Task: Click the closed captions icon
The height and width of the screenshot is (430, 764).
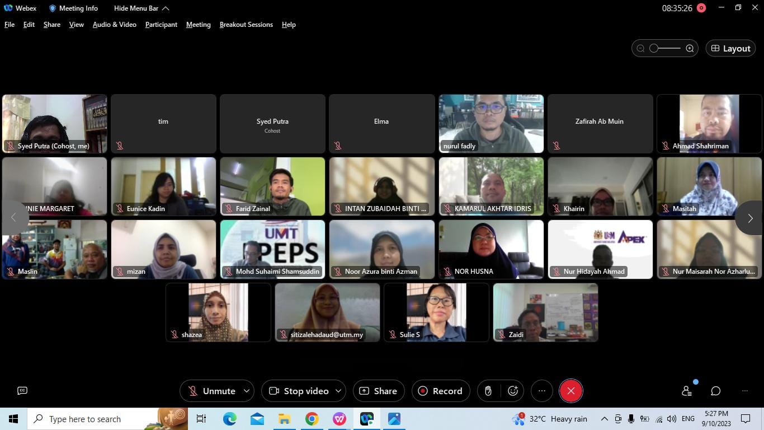Action: tap(22, 391)
